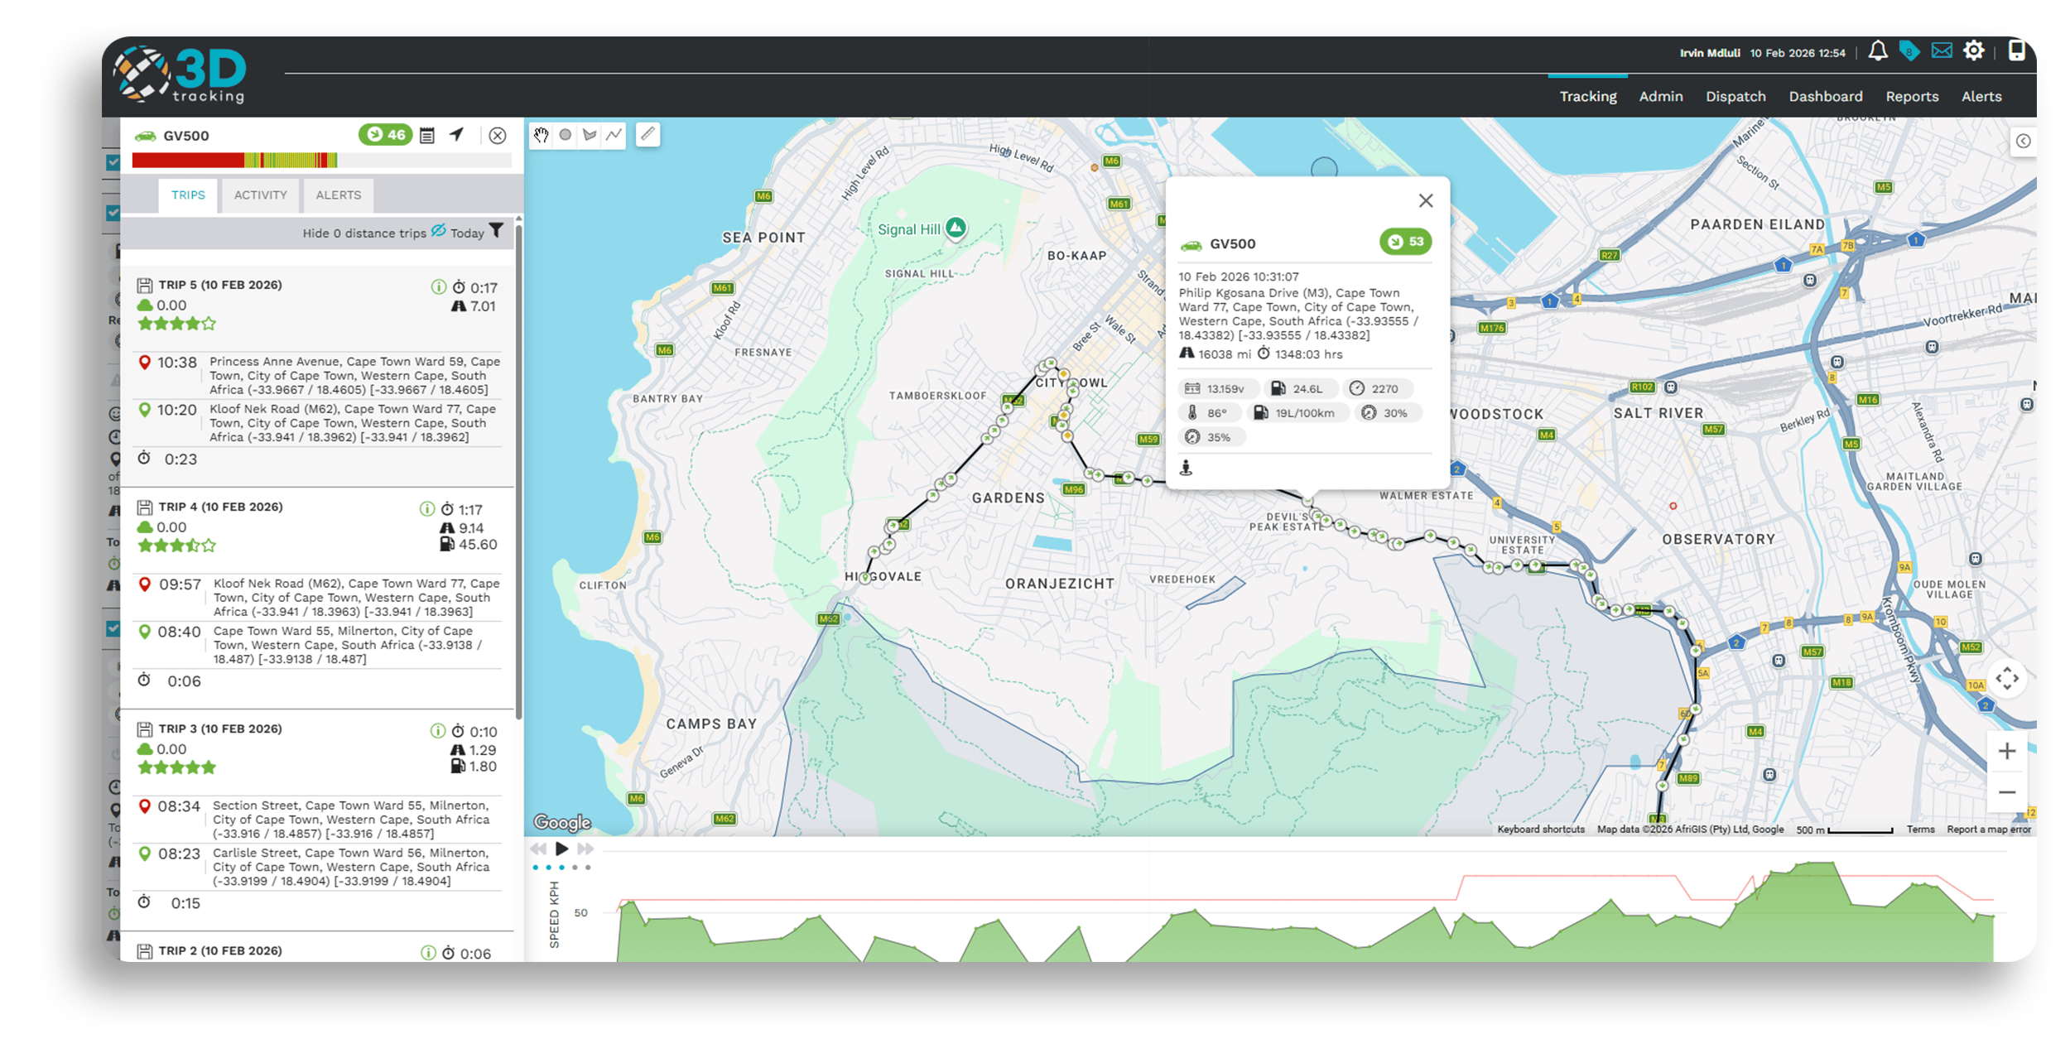Image resolution: width=2070 pixels, height=1058 pixels.
Task: Click the street view pegman in GV500 popup
Action: [1186, 468]
